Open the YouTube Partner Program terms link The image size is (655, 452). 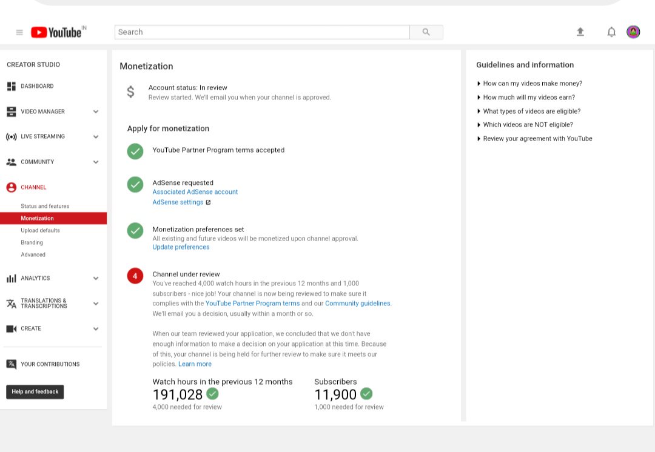tap(252, 304)
